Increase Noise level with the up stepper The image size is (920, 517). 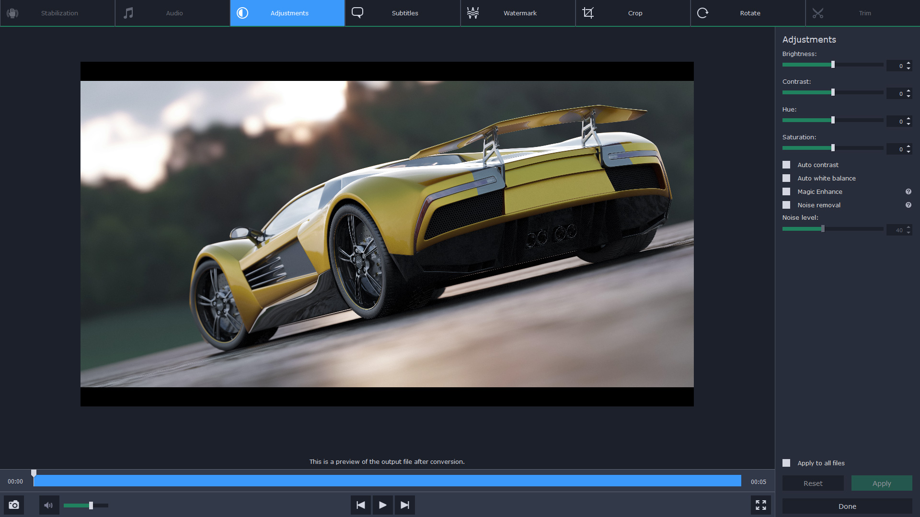[908, 227]
